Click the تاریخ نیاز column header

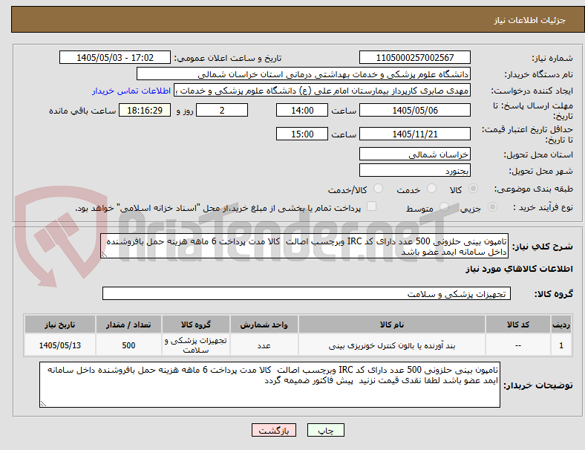pos(60,325)
